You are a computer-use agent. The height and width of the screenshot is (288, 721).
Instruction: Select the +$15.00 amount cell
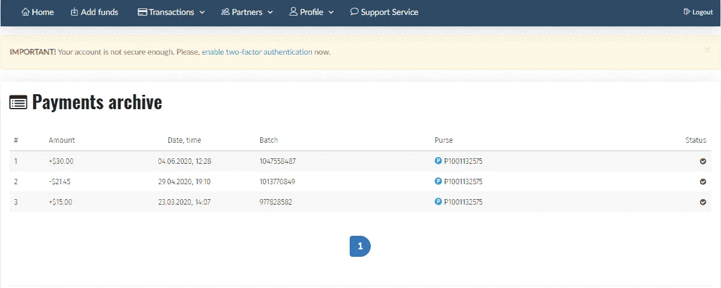coord(61,202)
